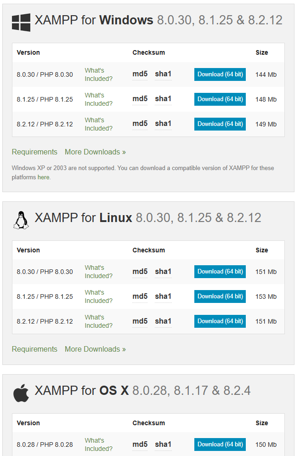This screenshot has width=300, height=456.
Task: Open What's Included for Linux 8.0.30
Action: (99, 272)
